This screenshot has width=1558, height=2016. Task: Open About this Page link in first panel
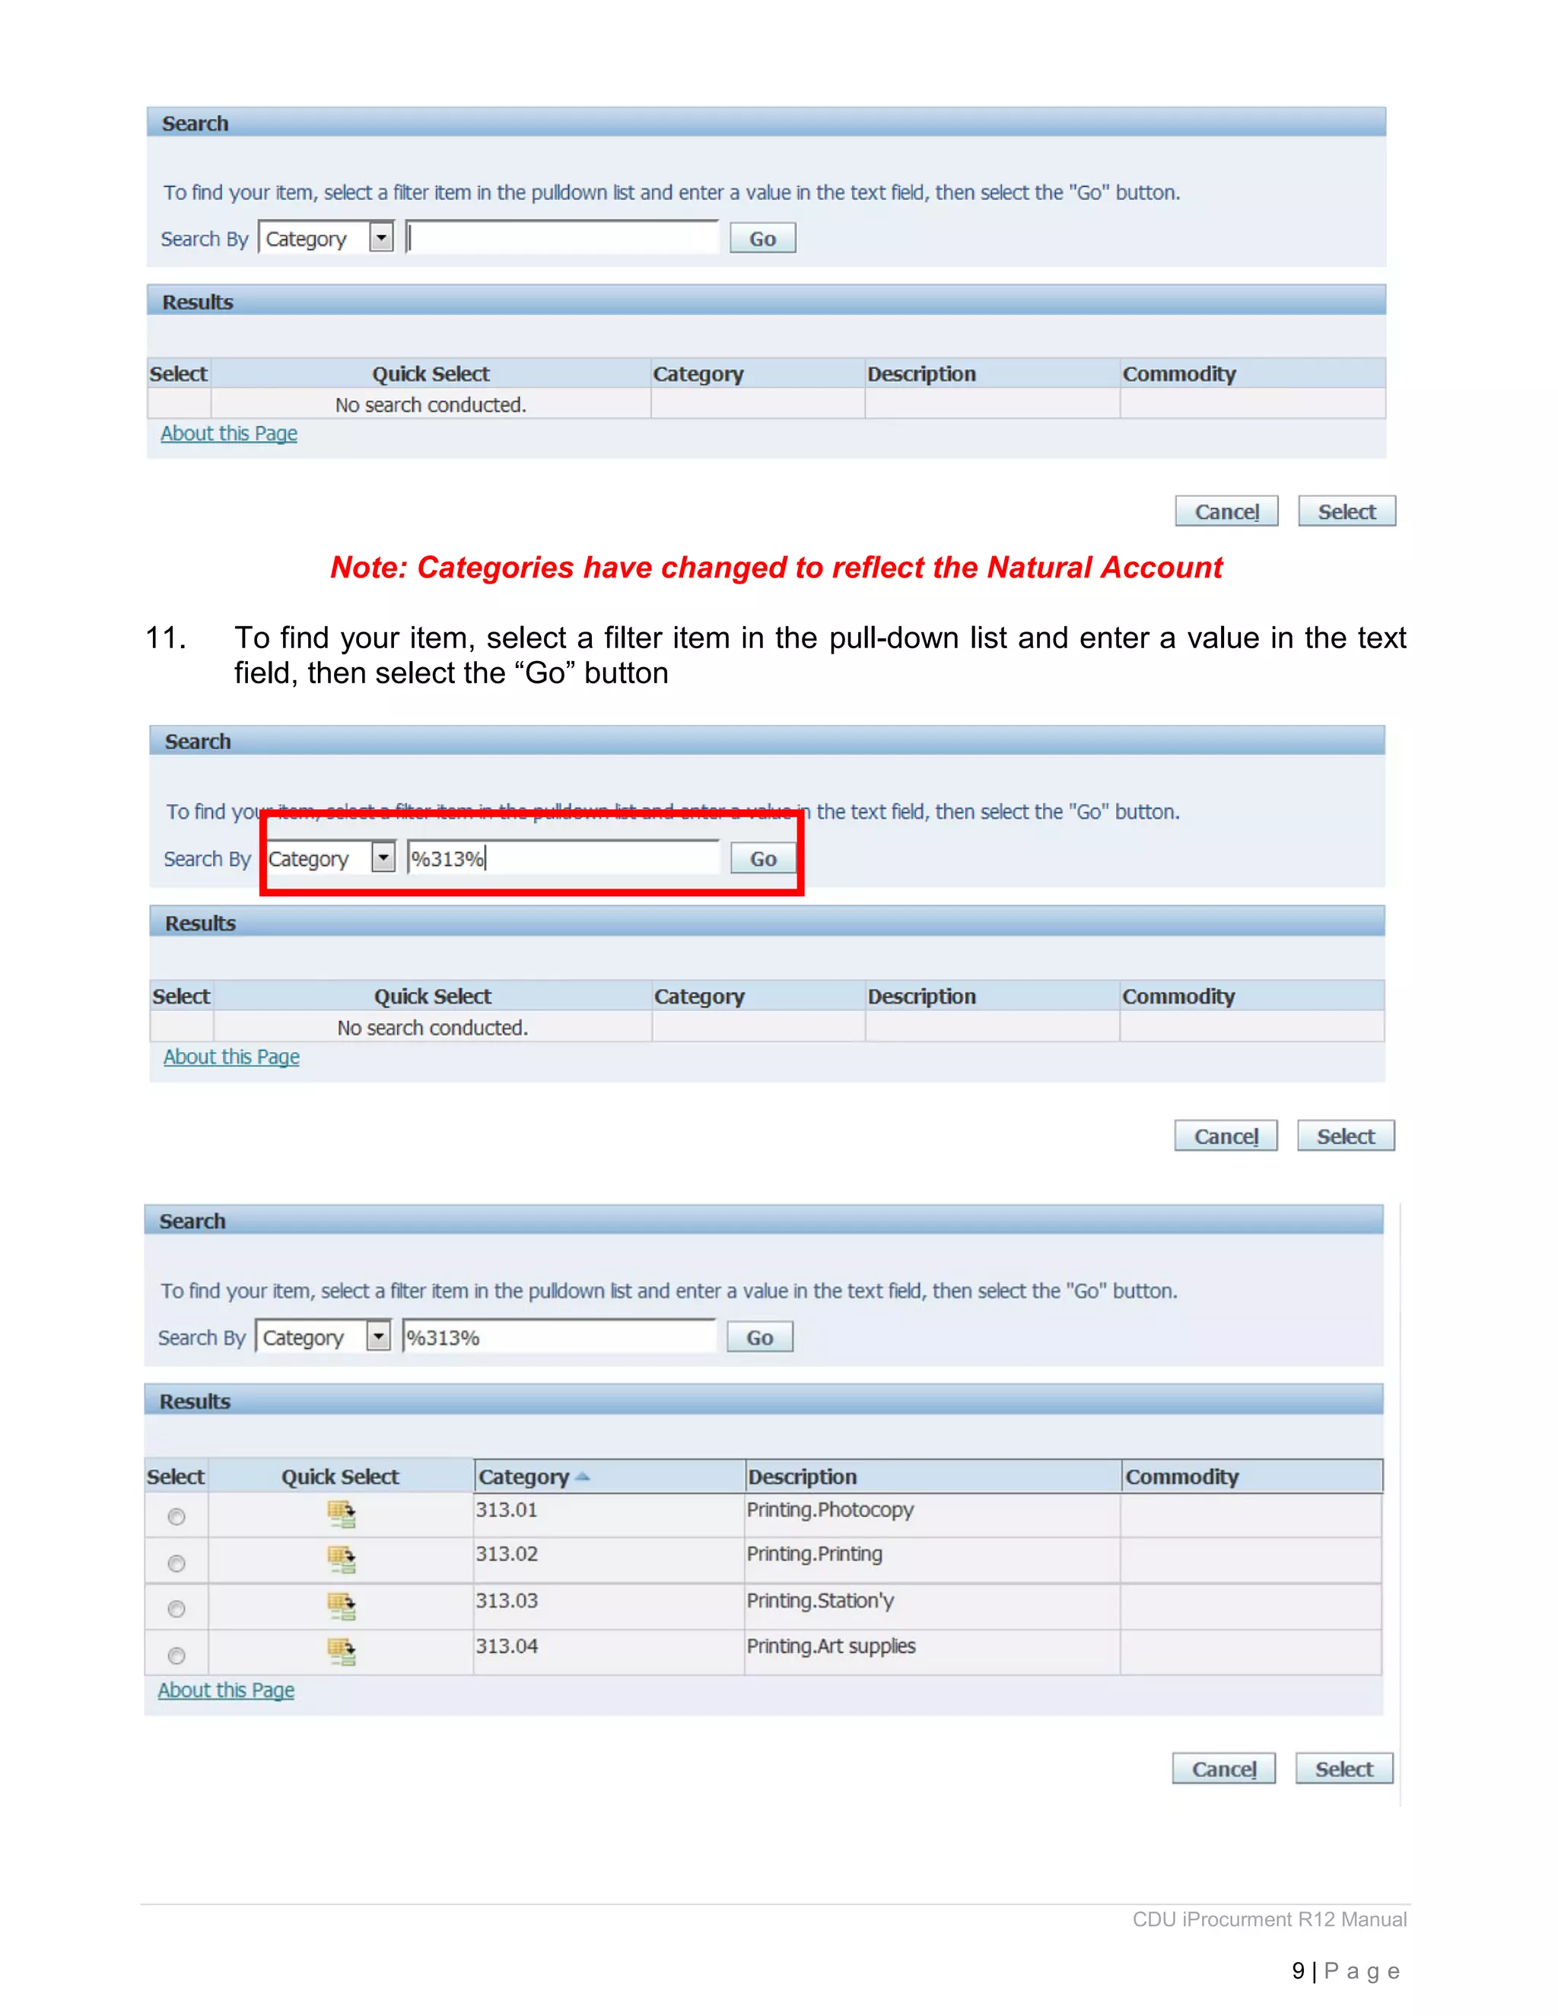(x=229, y=433)
